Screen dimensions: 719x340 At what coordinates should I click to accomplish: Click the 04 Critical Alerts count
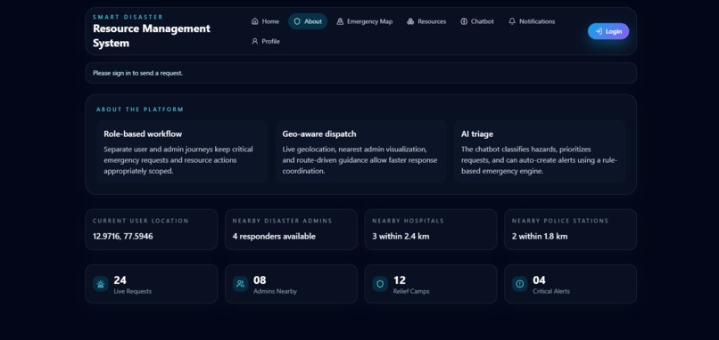[539, 280]
